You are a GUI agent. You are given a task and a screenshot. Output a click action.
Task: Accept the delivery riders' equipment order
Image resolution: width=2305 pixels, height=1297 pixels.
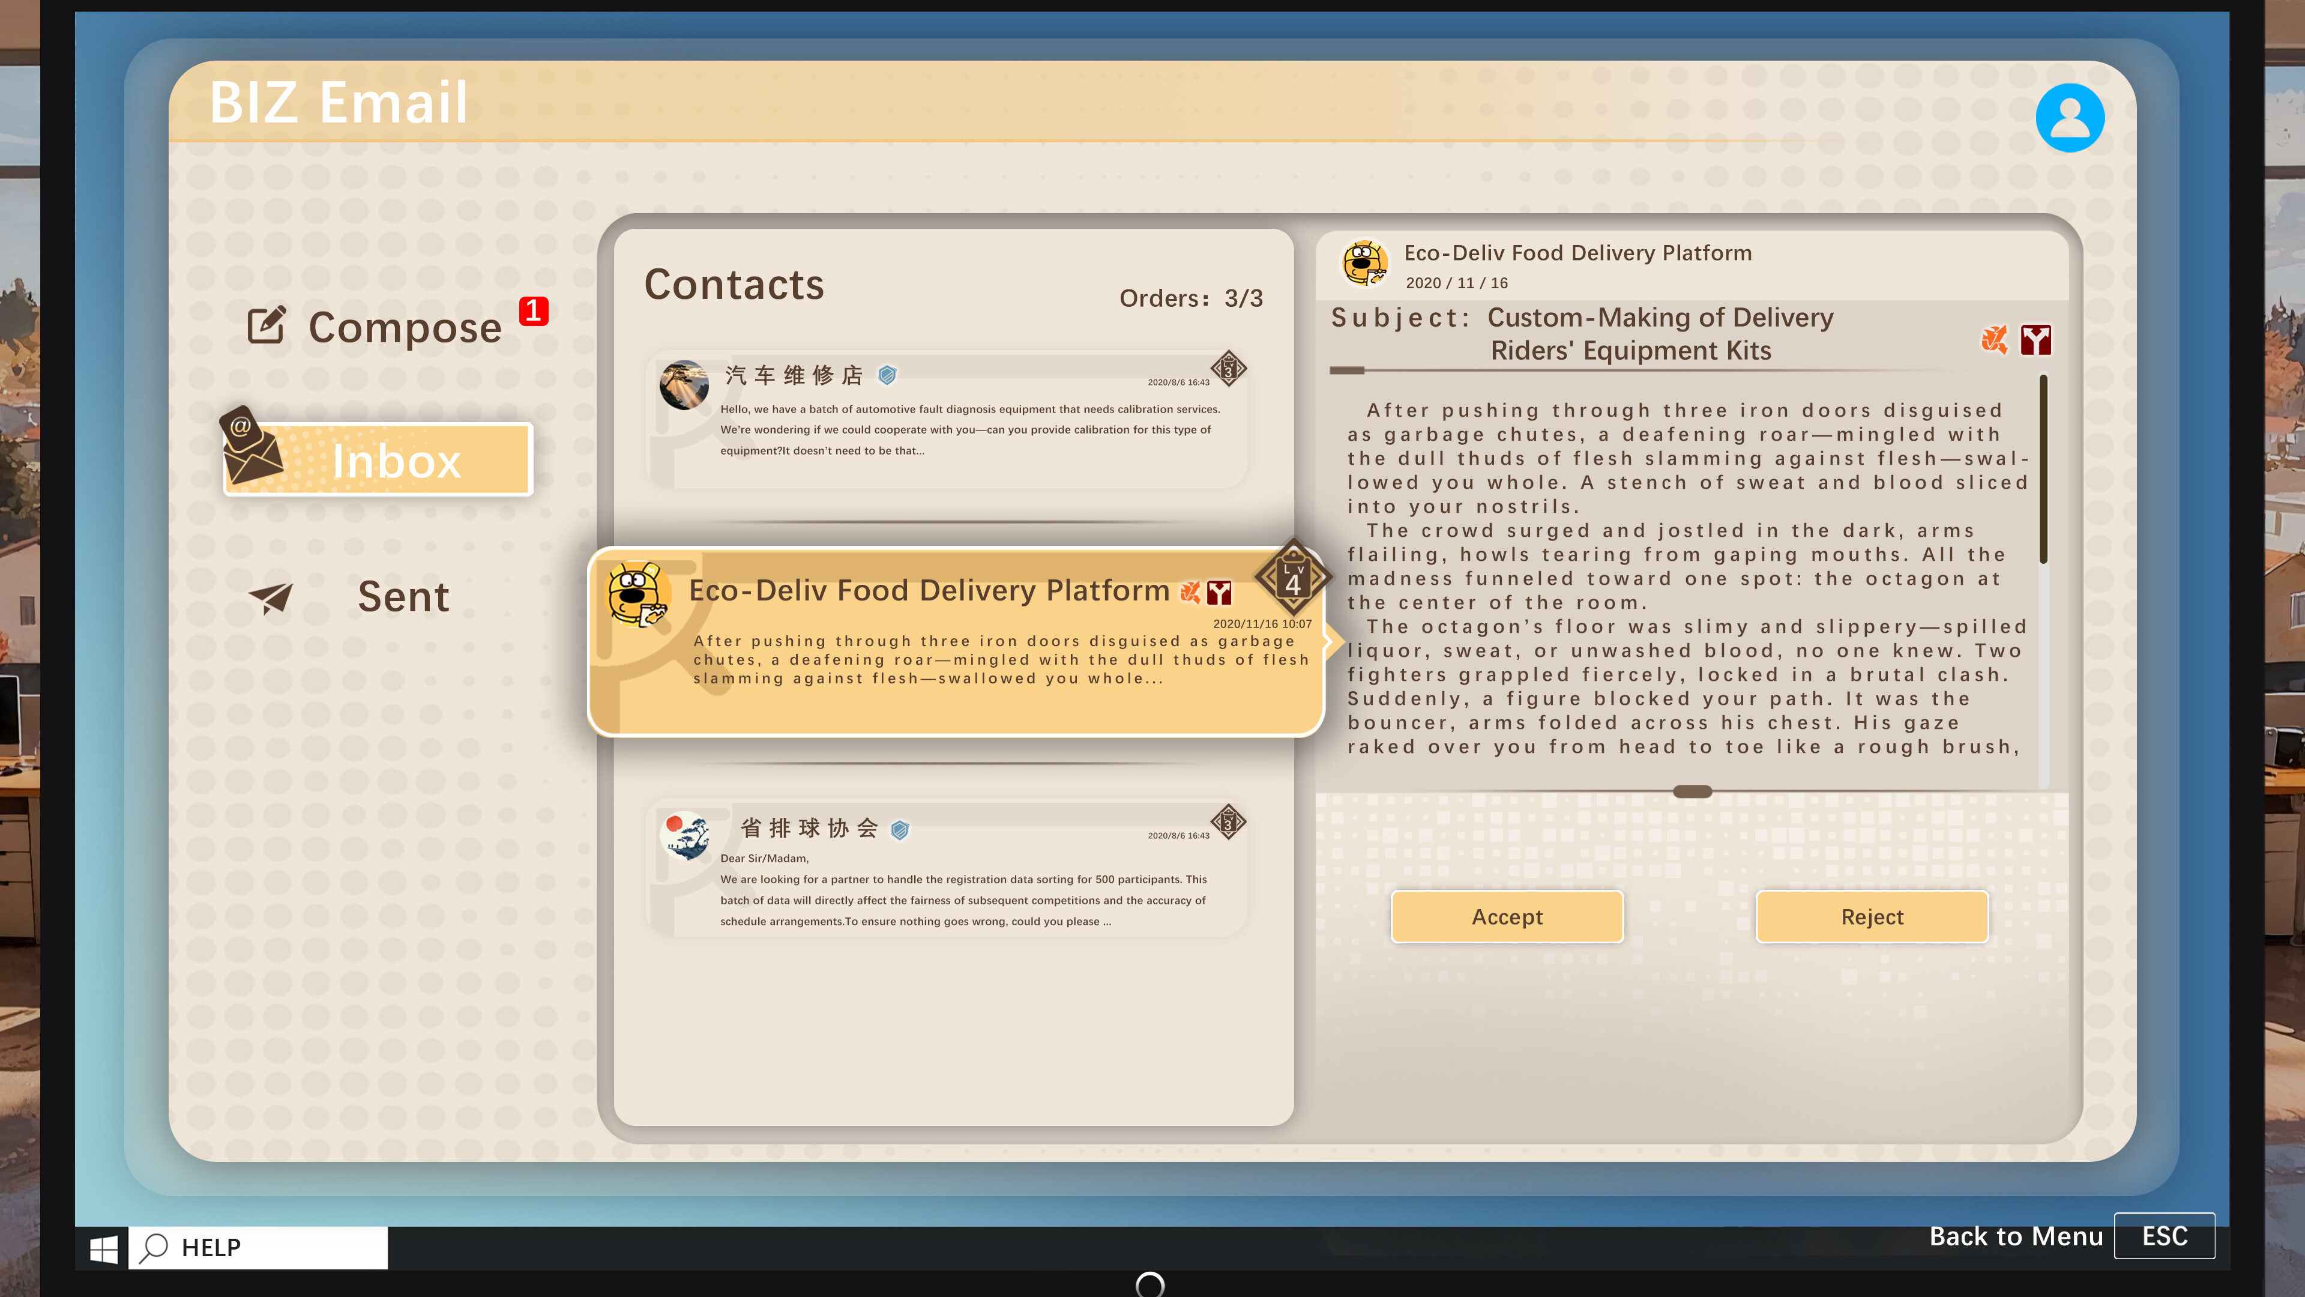coord(1507,916)
